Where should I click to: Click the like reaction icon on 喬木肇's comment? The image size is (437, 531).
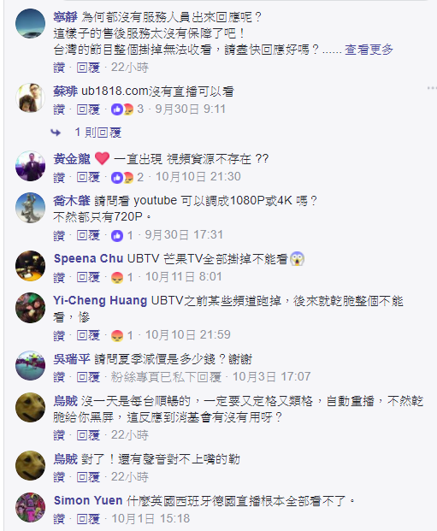pos(117,236)
